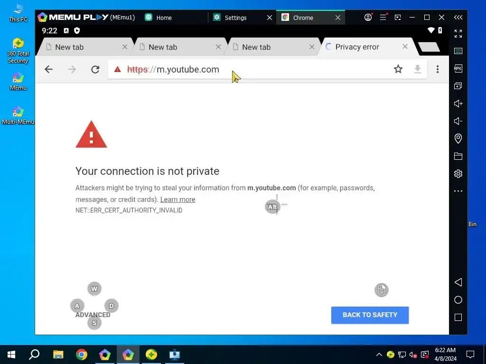
Task: Open MEmu settings with the sidebar gear icon
Action: pos(458,173)
